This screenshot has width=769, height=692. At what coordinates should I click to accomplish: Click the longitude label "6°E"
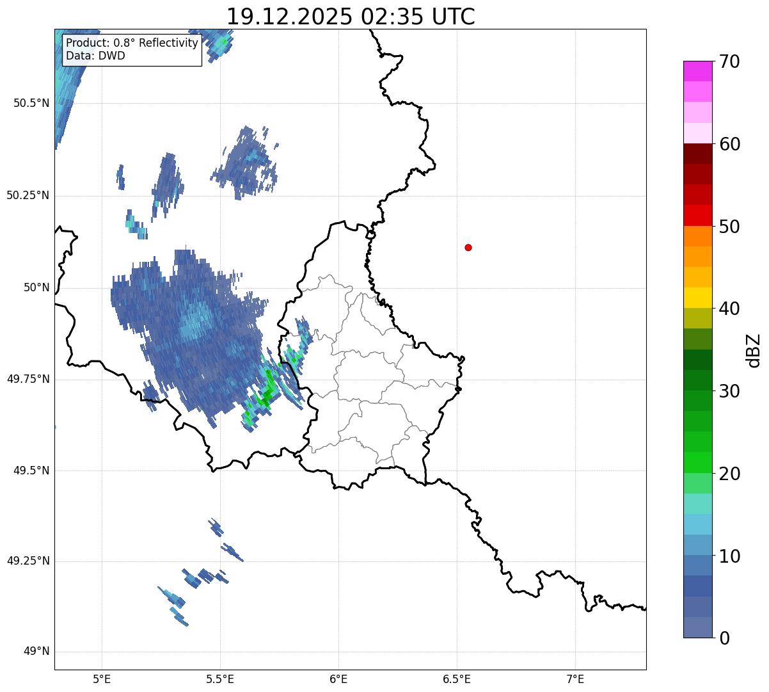pyautogui.click(x=339, y=679)
